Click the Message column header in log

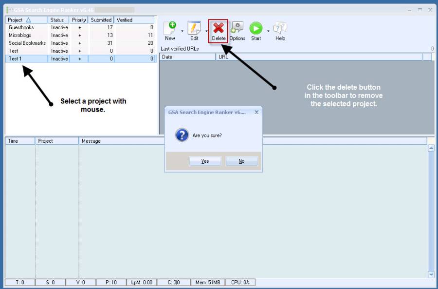91,141
